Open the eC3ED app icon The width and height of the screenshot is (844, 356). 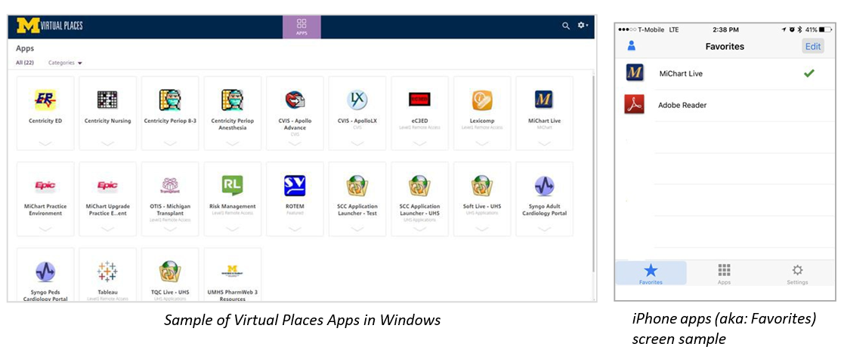419,100
